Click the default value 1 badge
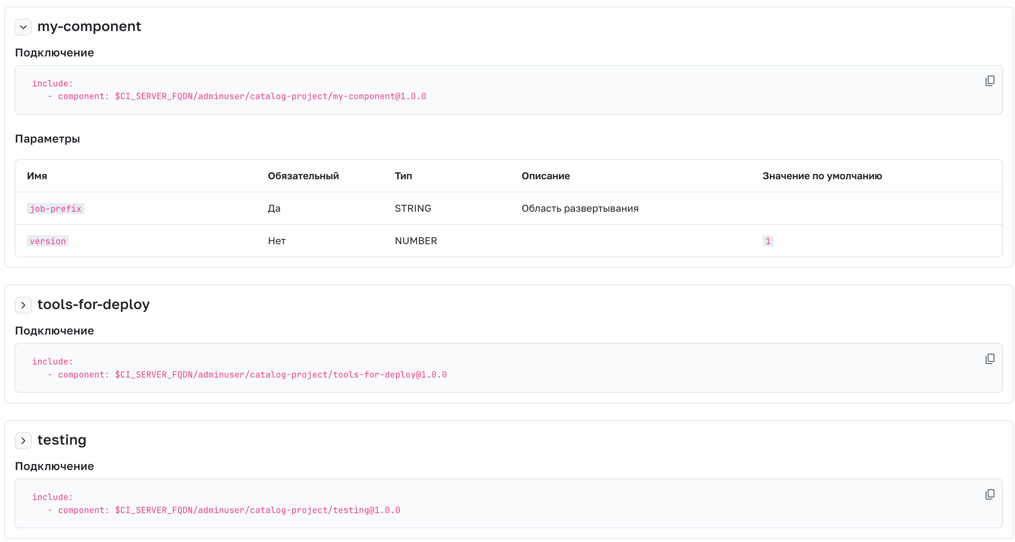The image size is (1015, 542). (768, 241)
